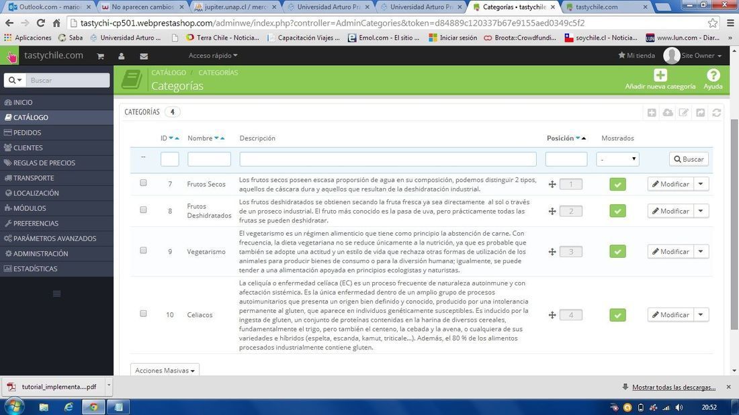739x415 pixels.
Task: Toggle the displayed status of Vegetarismo
Action: click(617, 252)
